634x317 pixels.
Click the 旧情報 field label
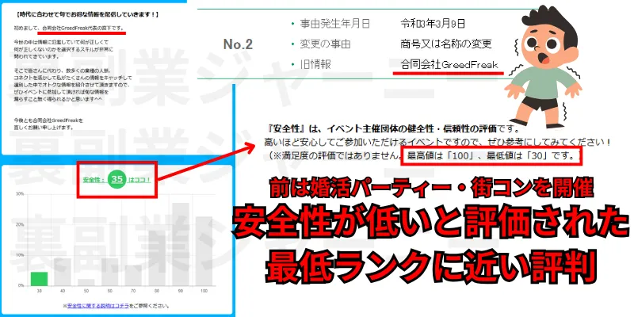tap(315, 65)
